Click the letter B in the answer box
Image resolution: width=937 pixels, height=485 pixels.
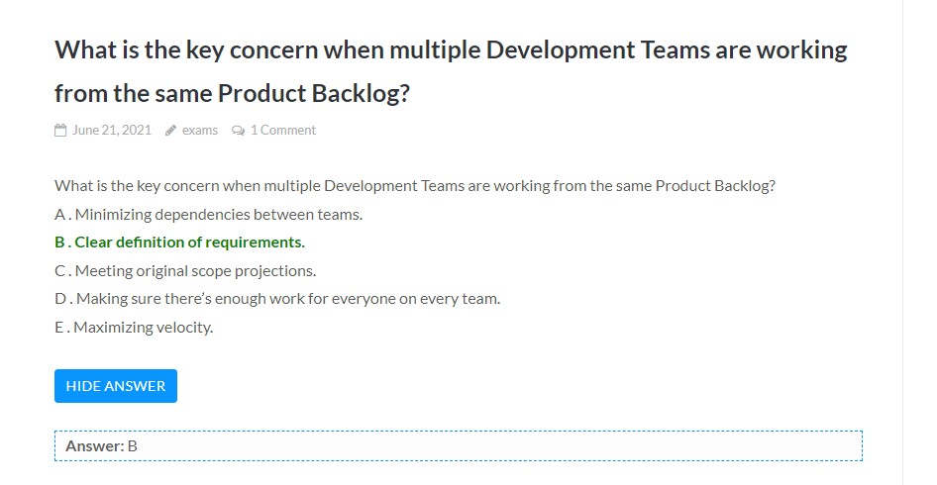click(x=133, y=445)
